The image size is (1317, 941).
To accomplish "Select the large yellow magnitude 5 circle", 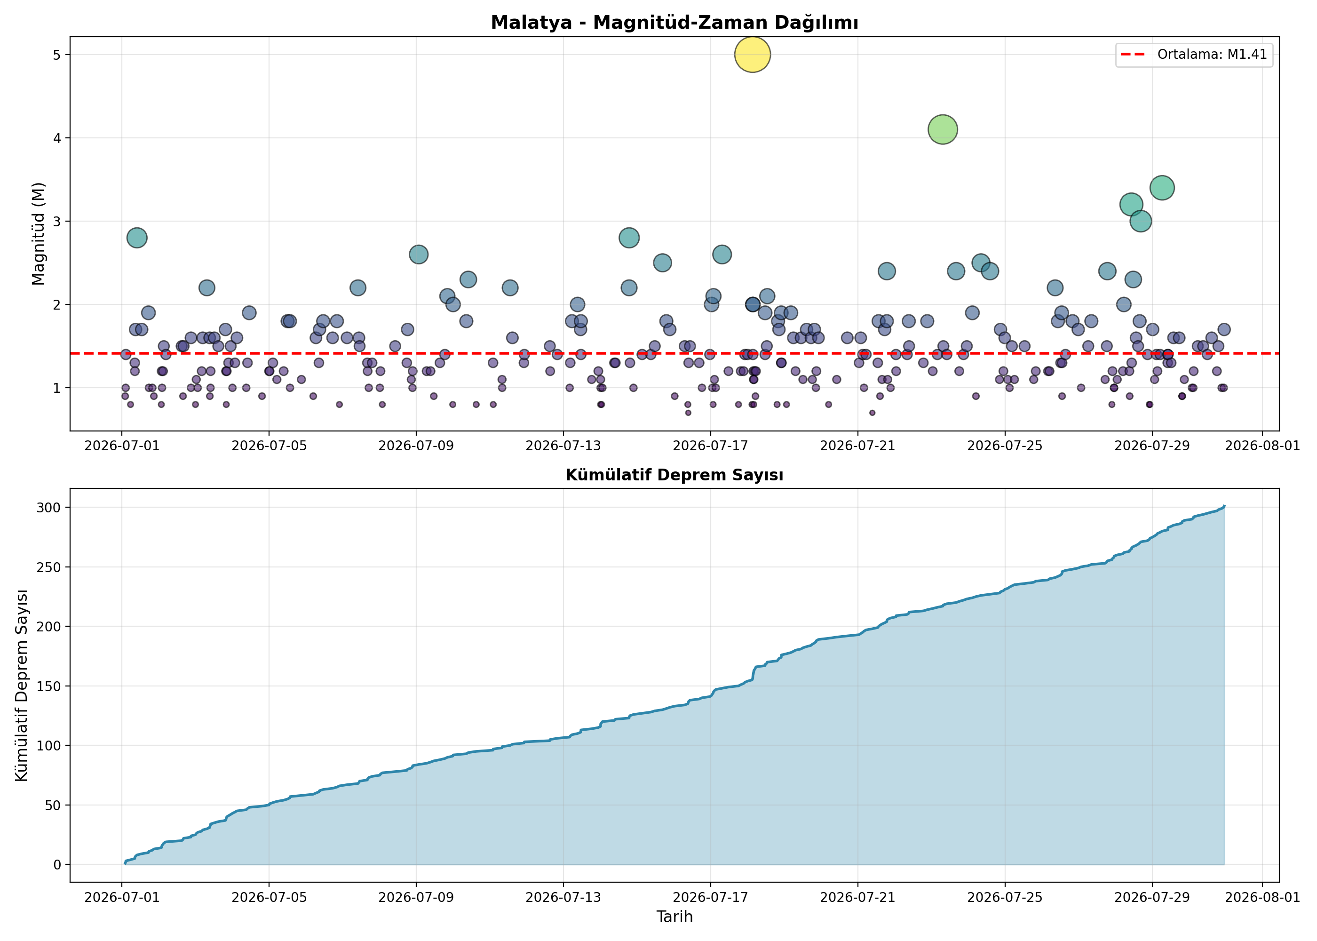I will [x=752, y=55].
